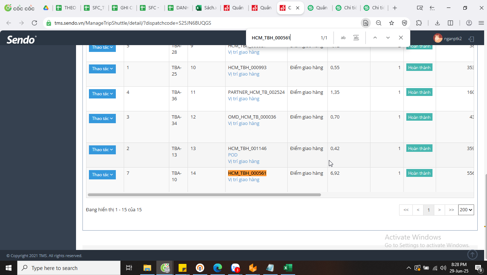This screenshot has height=275, width=487.
Task: Open the browser profile icon
Action: [469, 23]
